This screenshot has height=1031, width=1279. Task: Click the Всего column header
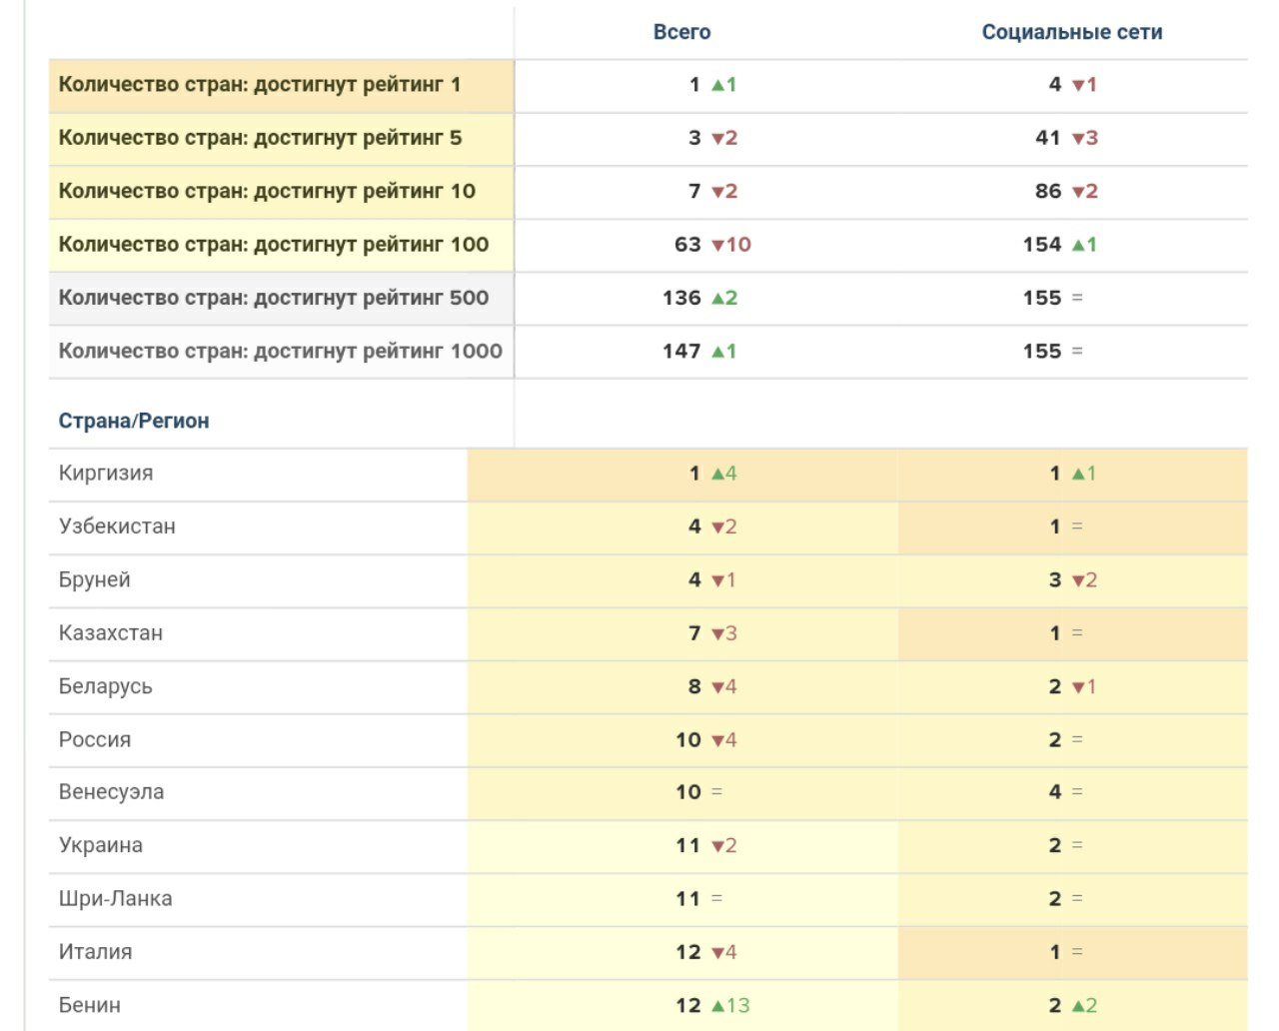tap(681, 32)
